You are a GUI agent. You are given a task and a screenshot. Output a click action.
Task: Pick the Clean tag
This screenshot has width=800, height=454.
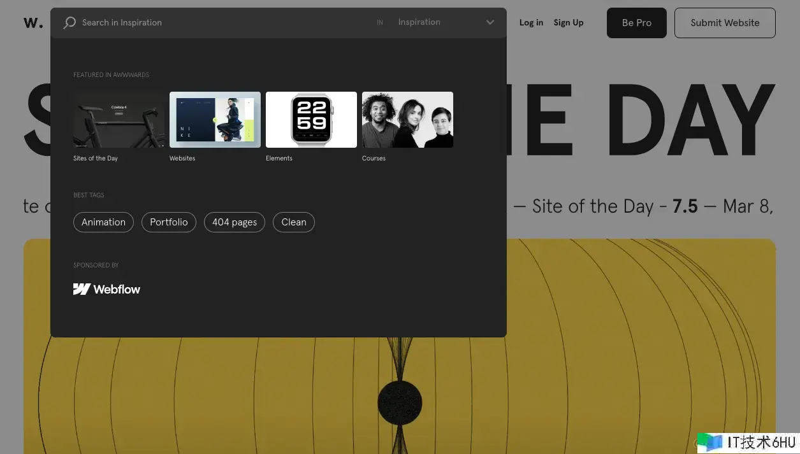coord(293,222)
